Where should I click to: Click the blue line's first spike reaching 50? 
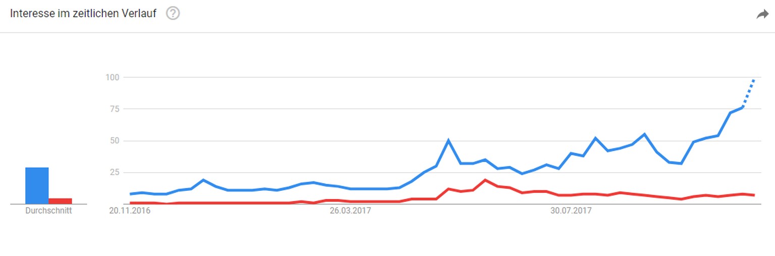click(x=448, y=140)
